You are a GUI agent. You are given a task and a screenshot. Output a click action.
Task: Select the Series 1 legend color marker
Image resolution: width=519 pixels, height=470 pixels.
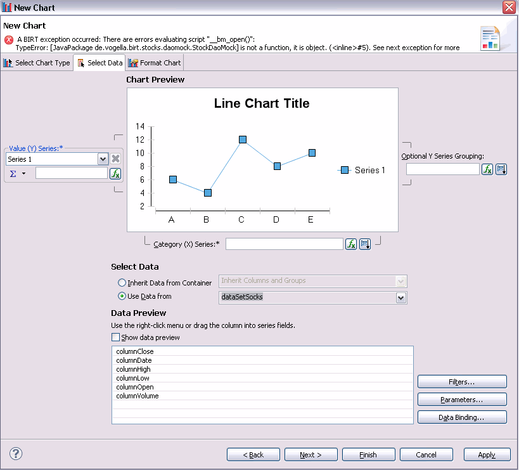(x=345, y=170)
